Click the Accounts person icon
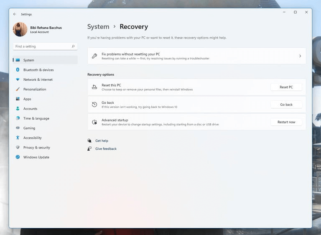 (x=18, y=108)
